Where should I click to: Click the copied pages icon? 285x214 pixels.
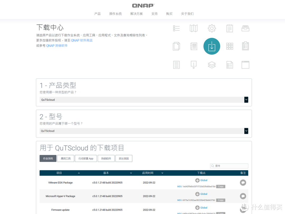tap(176, 46)
